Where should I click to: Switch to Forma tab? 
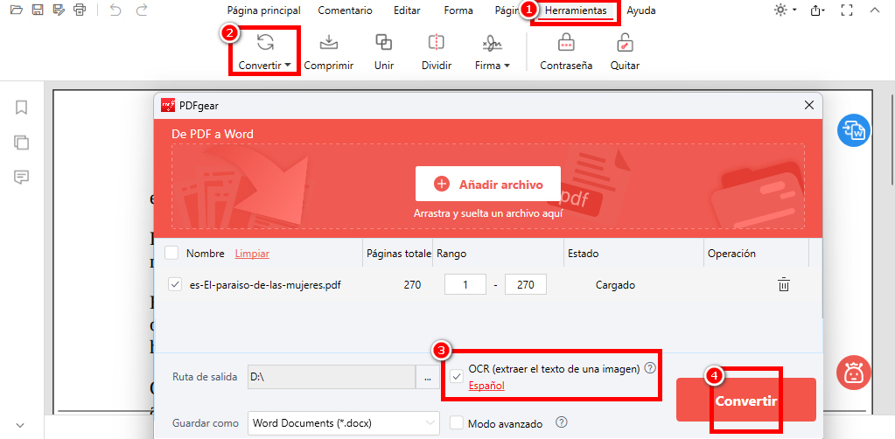point(458,10)
